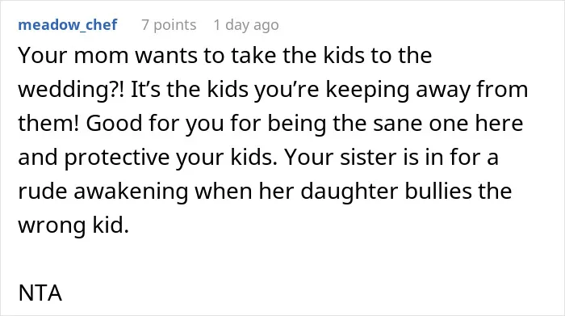
Task: Click the word 'rude' in the comment
Action: click(x=43, y=192)
